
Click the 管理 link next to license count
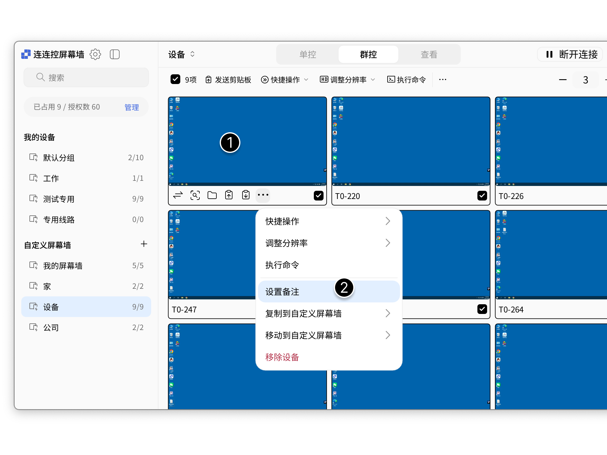(x=131, y=107)
